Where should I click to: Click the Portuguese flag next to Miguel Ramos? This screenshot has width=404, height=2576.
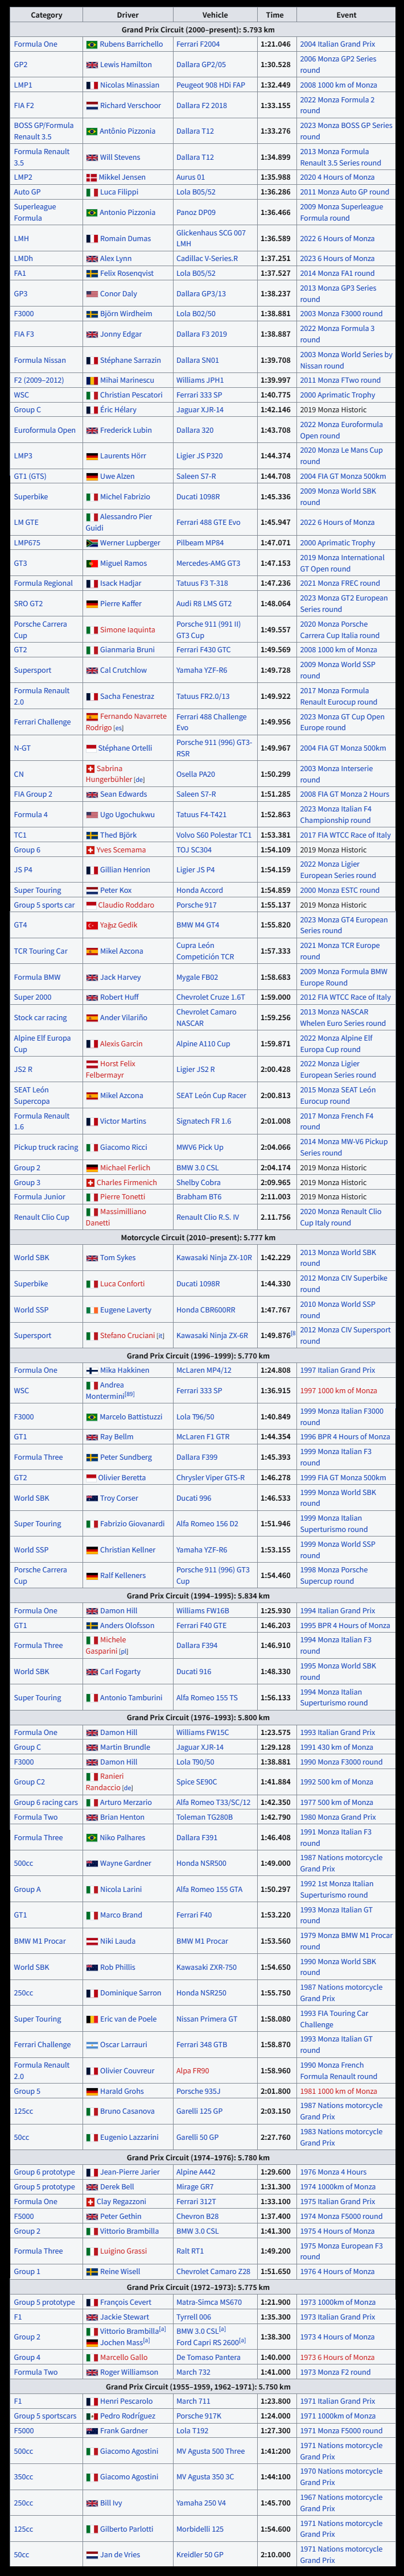[x=91, y=563]
